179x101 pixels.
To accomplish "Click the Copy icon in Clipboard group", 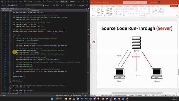I will point(102,11).
